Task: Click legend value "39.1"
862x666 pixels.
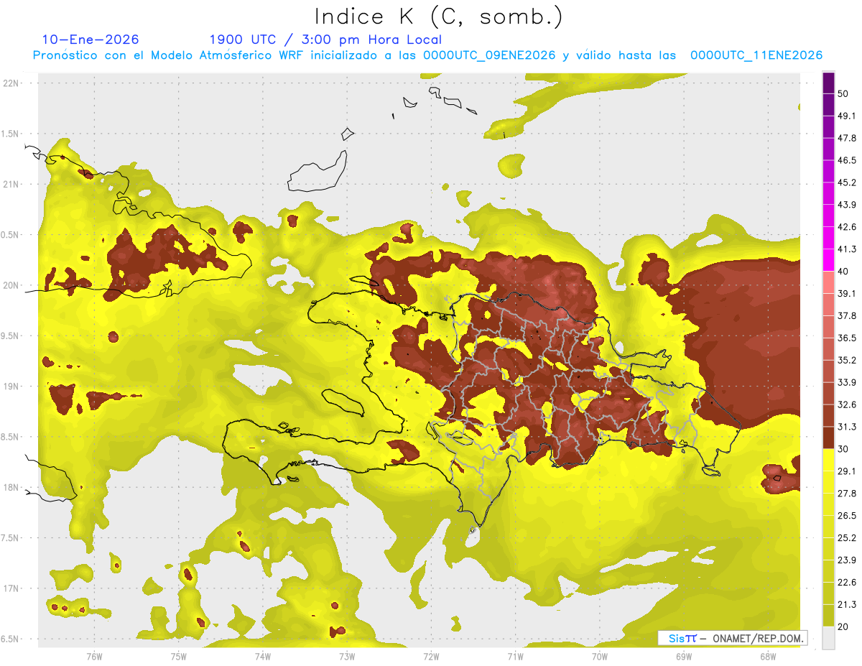Action: [x=847, y=294]
